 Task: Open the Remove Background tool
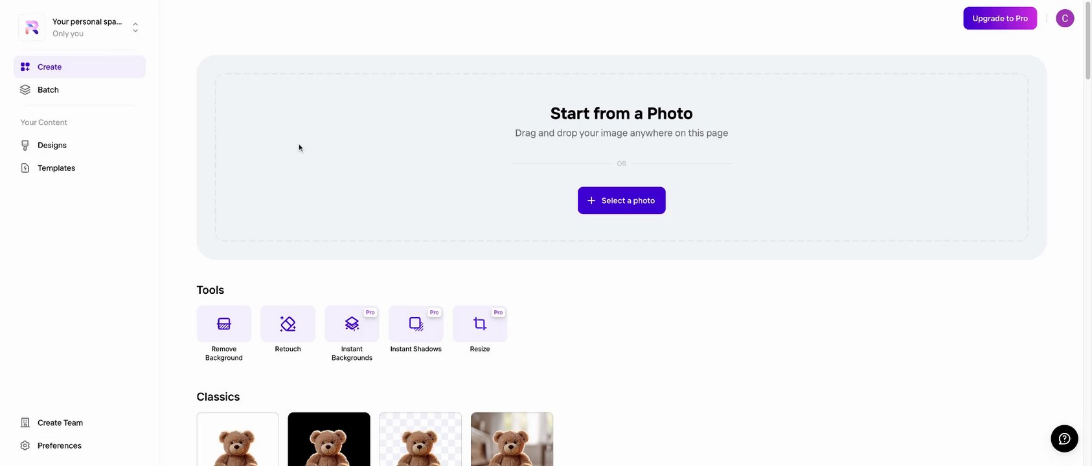223,324
